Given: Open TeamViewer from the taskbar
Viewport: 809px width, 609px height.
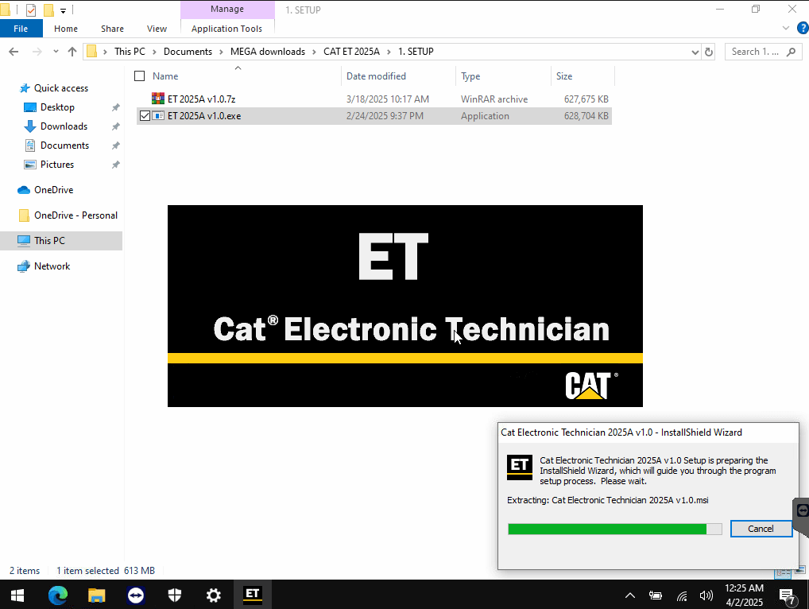Looking at the screenshot, I should 136,595.
